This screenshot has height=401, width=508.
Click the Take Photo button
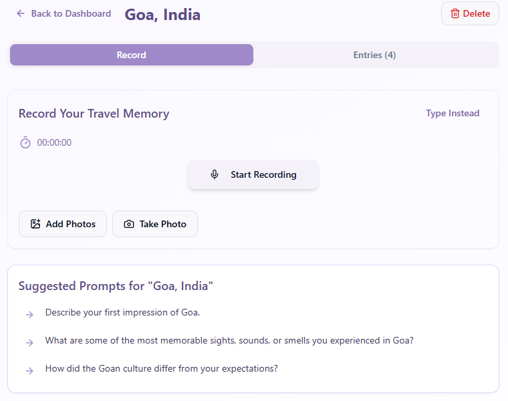tap(155, 224)
